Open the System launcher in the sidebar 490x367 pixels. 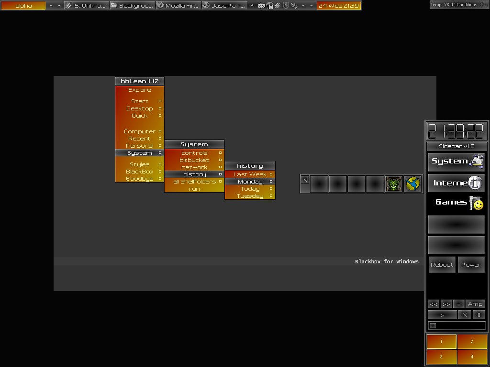456,162
